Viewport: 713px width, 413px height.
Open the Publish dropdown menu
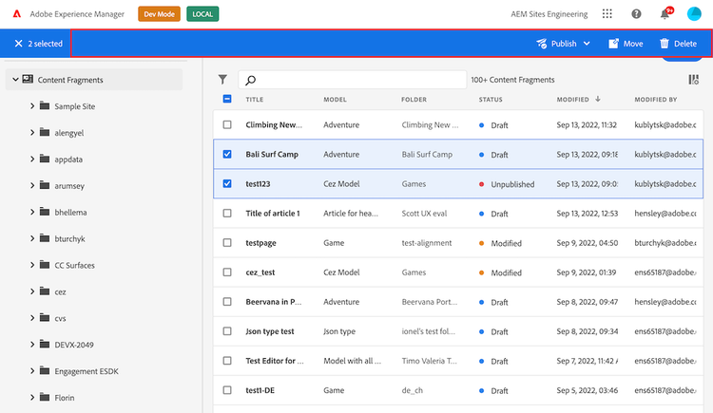pyautogui.click(x=564, y=44)
